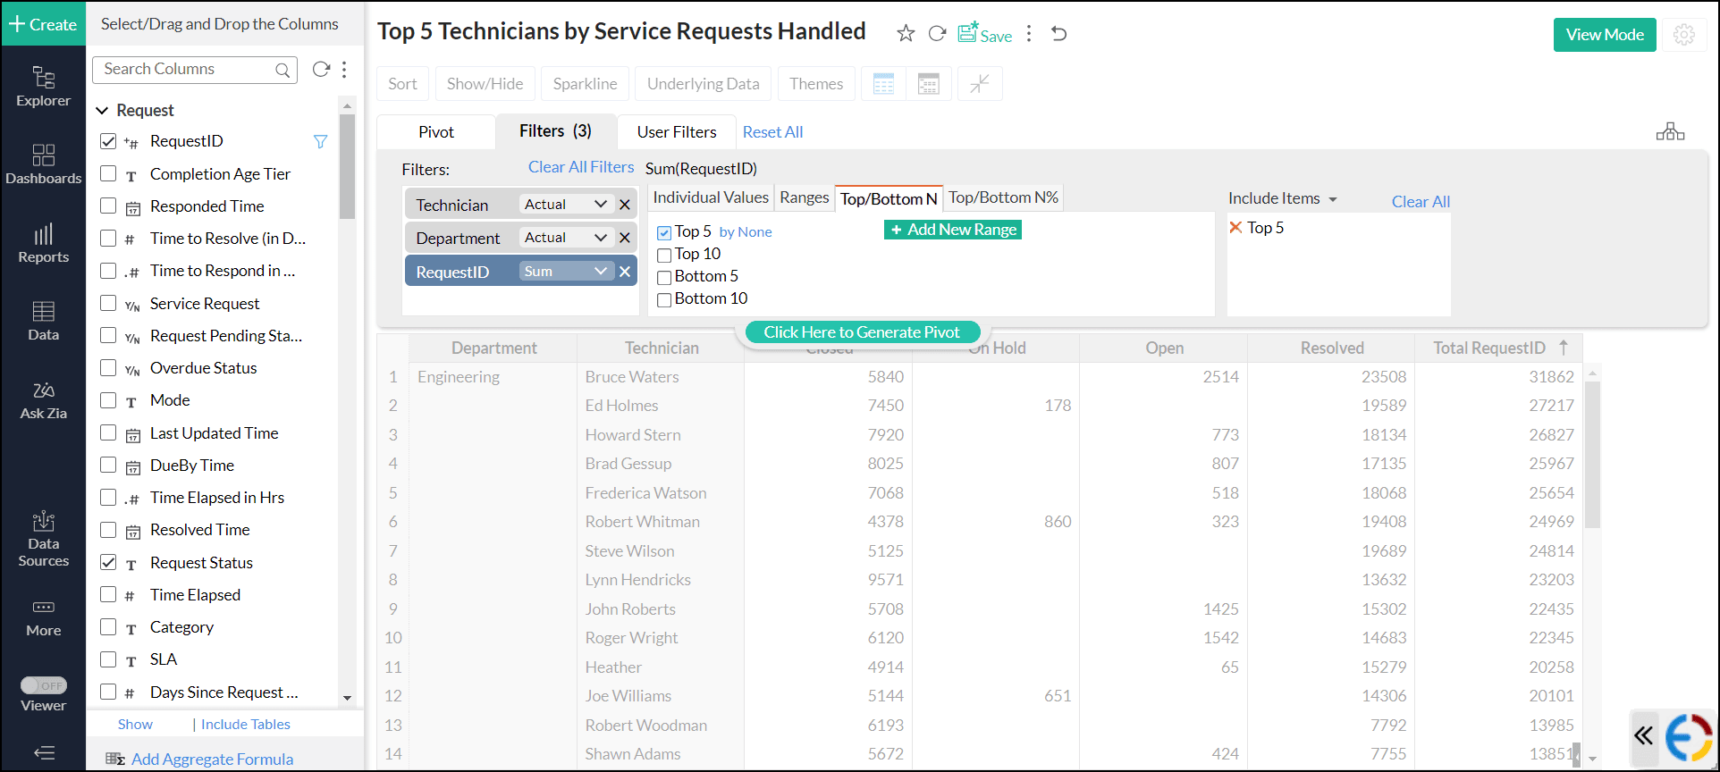
Task: Open Ask Zia in the sidebar
Action: pyautogui.click(x=43, y=400)
